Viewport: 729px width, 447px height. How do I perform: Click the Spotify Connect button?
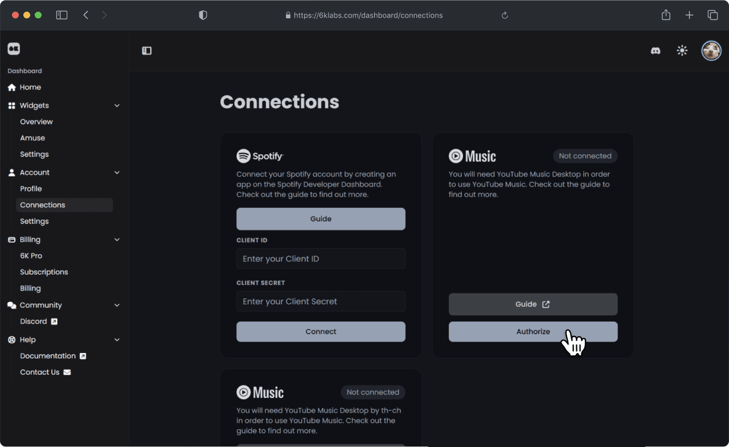(x=321, y=331)
